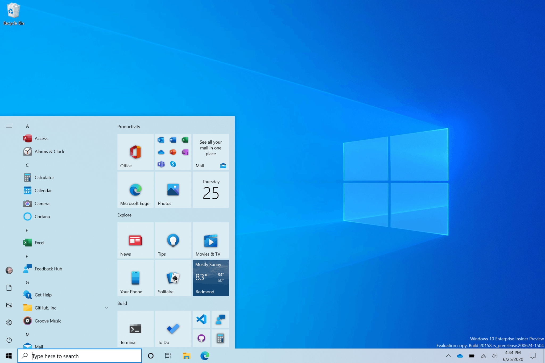Click To Do app tile in Build
The width and height of the screenshot is (545, 363).
[172, 327]
